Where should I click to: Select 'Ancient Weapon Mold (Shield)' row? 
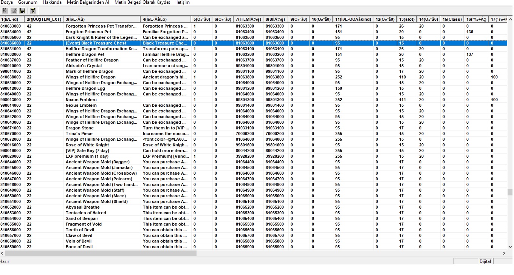tap(253, 201)
